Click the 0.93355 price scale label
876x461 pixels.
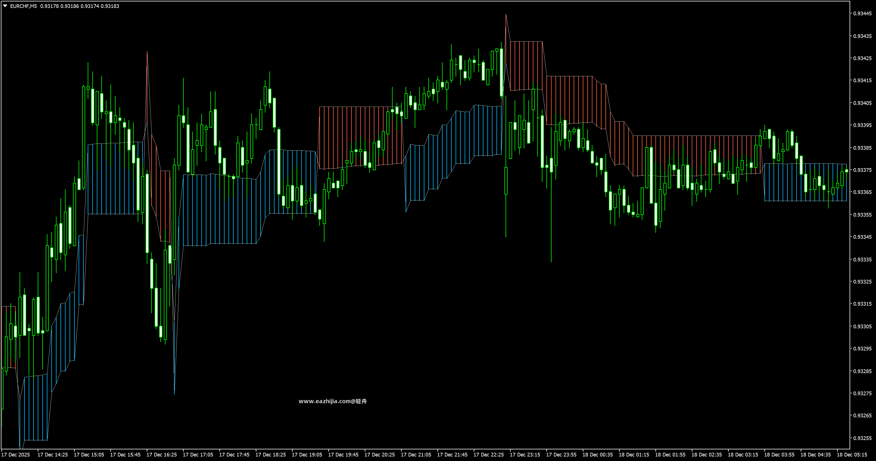pyautogui.click(x=862, y=214)
